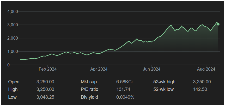Click the 2,000 y-axis label
Viewport: 225px width, 106px height.
click(13, 38)
